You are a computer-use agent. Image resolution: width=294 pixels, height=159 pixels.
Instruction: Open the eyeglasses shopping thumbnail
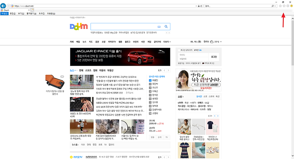pyautogui.click(x=198, y=127)
